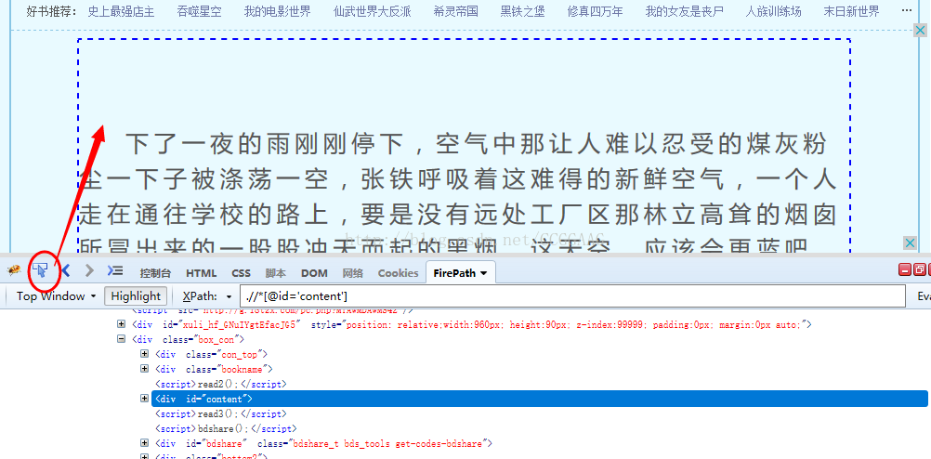Open the 修真四万年 book link
Viewport: 931px width, 459px height.
(x=596, y=11)
